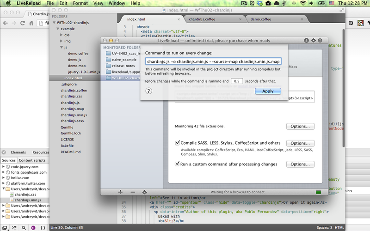The height and width of the screenshot is (231, 370).
Task: Toggle Compile SASS, LESS, Stylus checkbox
Action: pos(177,143)
